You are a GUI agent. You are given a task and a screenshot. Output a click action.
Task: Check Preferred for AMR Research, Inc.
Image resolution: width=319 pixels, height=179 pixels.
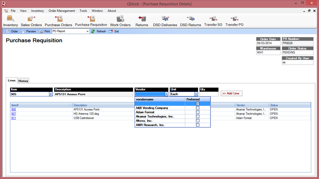point(198,125)
